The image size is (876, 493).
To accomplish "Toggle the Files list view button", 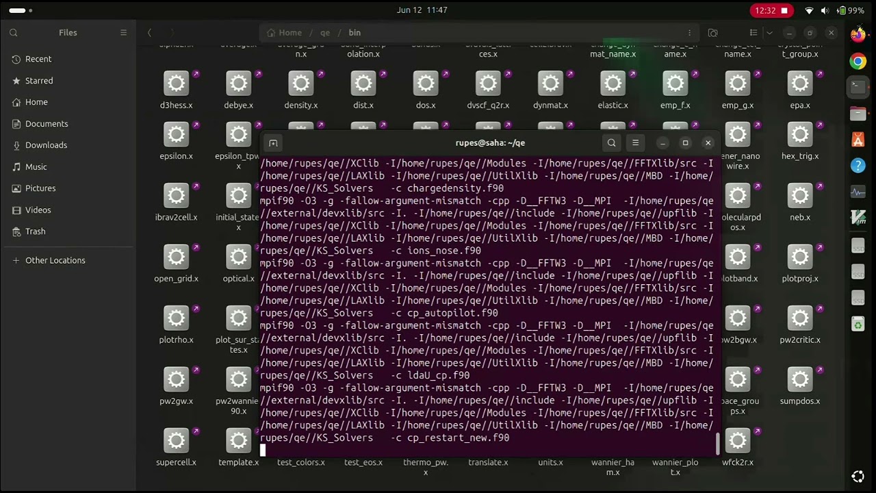I will (753, 32).
